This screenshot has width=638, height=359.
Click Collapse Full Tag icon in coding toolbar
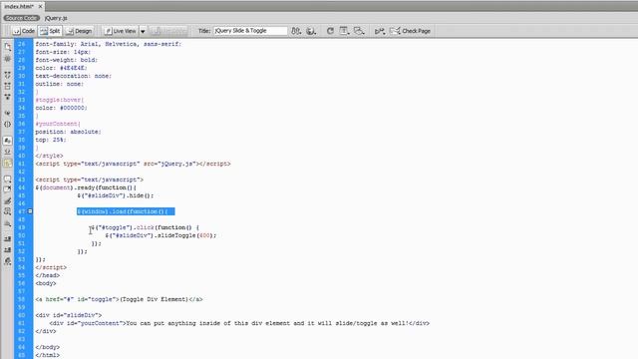click(7, 75)
